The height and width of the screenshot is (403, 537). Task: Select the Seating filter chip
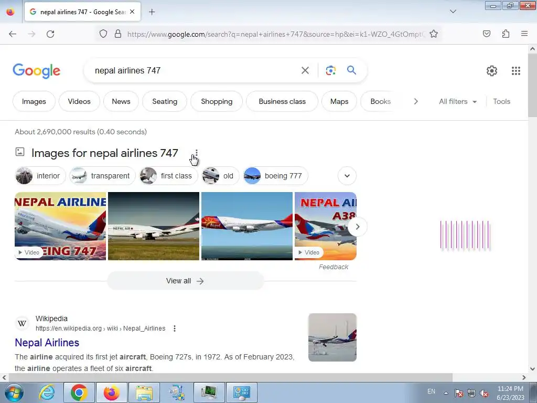point(165,101)
